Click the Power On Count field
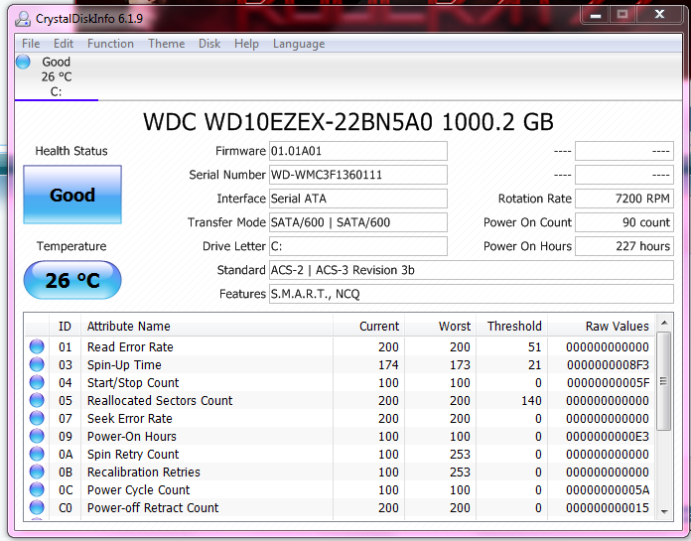 624,222
